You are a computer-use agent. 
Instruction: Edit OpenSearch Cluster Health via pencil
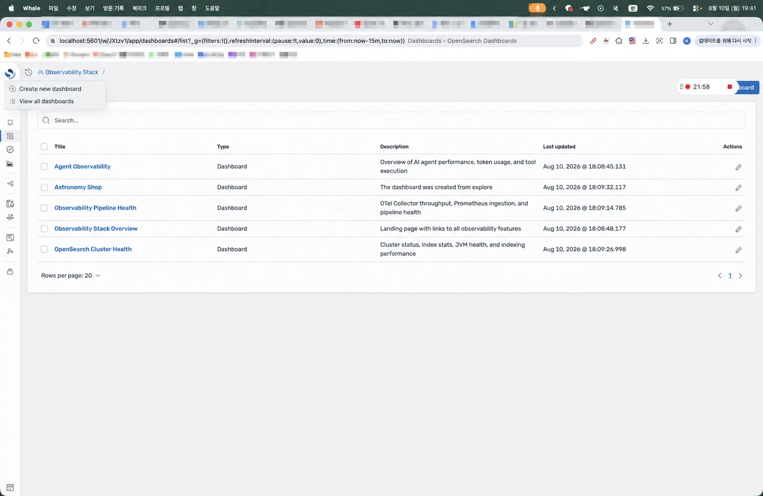click(x=738, y=250)
